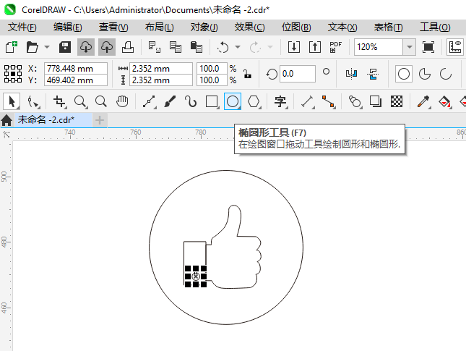Copy the selection

click(176, 47)
